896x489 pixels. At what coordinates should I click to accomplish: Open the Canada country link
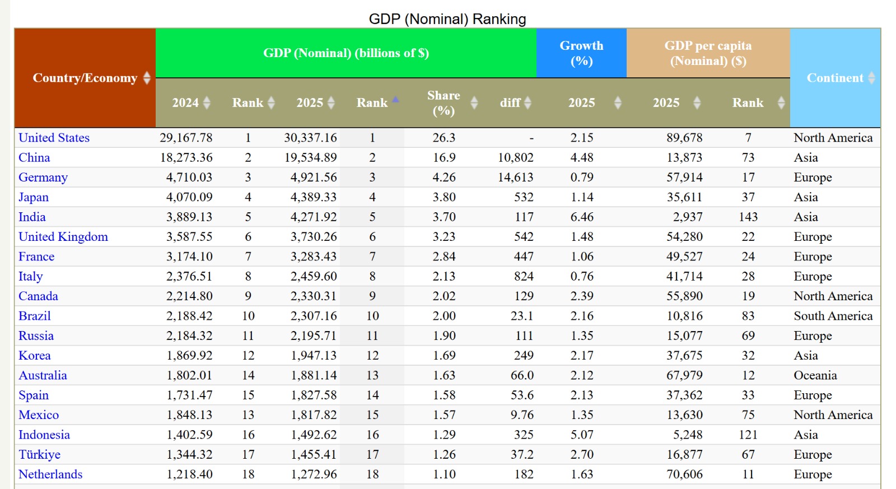click(x=38, y=296)
